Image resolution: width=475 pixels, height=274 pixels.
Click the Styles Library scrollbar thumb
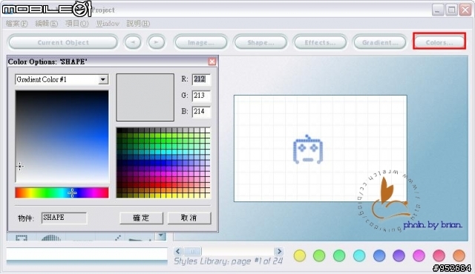point(193,251)
